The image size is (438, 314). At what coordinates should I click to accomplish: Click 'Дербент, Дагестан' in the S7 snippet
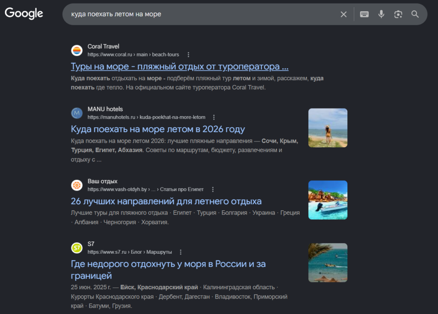coord(184,296)
